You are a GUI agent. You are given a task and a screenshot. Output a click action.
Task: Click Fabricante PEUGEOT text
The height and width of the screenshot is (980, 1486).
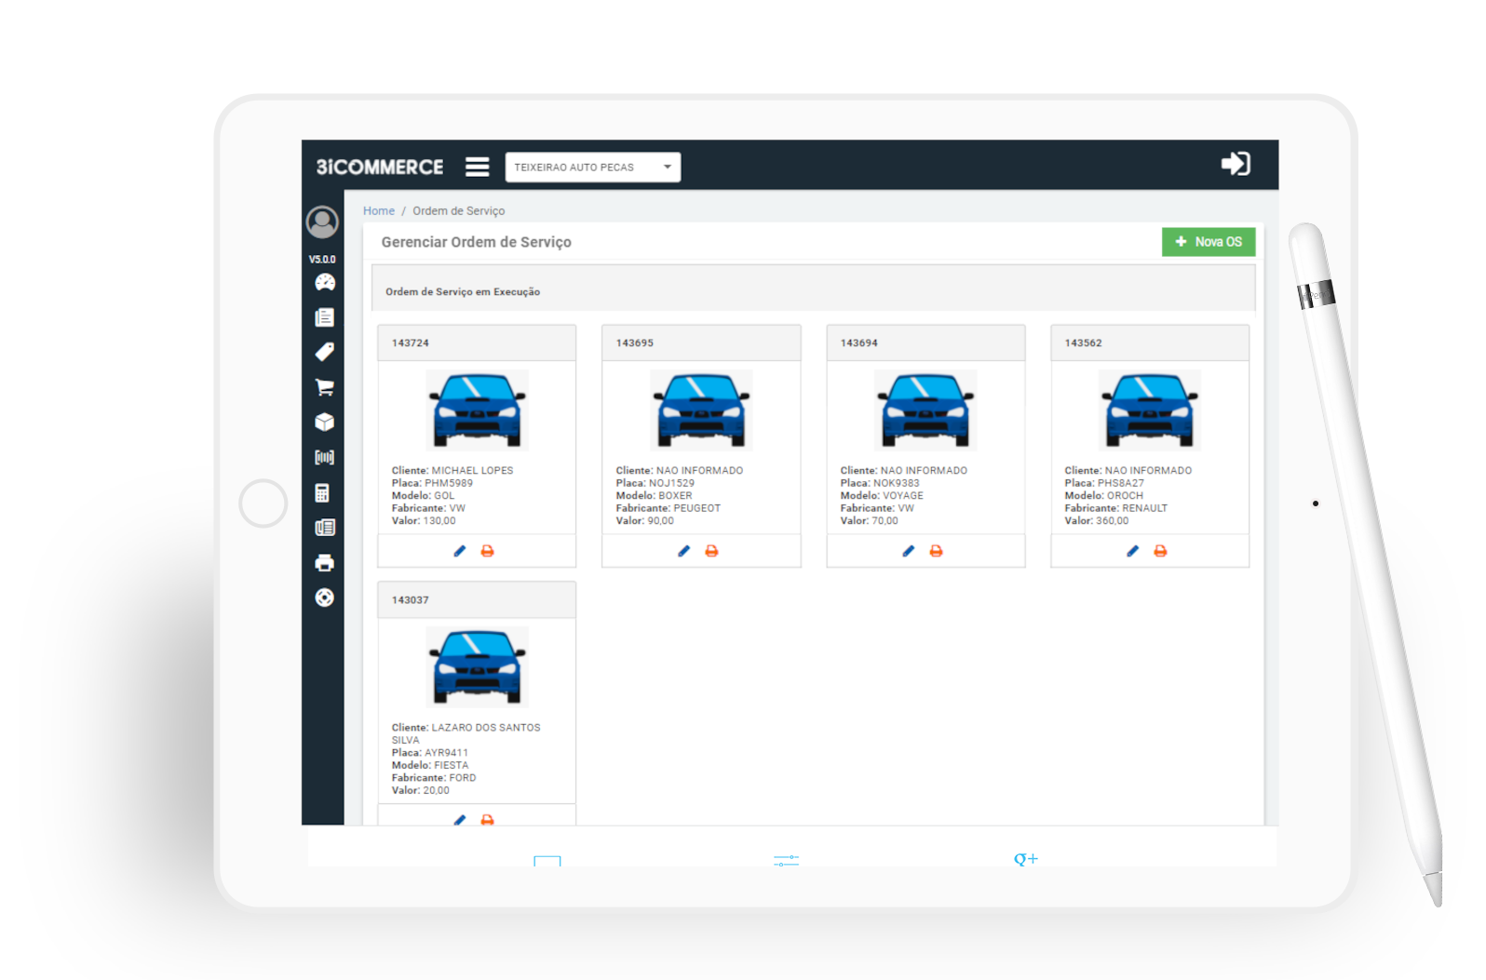click(697, 508)
